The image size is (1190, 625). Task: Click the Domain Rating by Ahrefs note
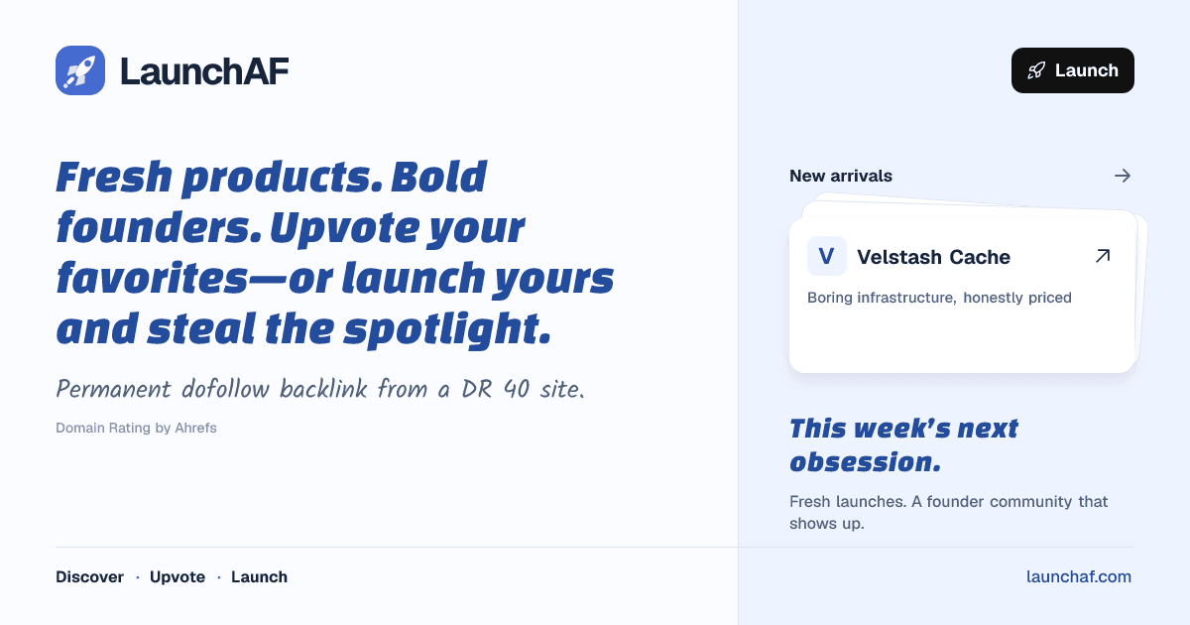136,429
